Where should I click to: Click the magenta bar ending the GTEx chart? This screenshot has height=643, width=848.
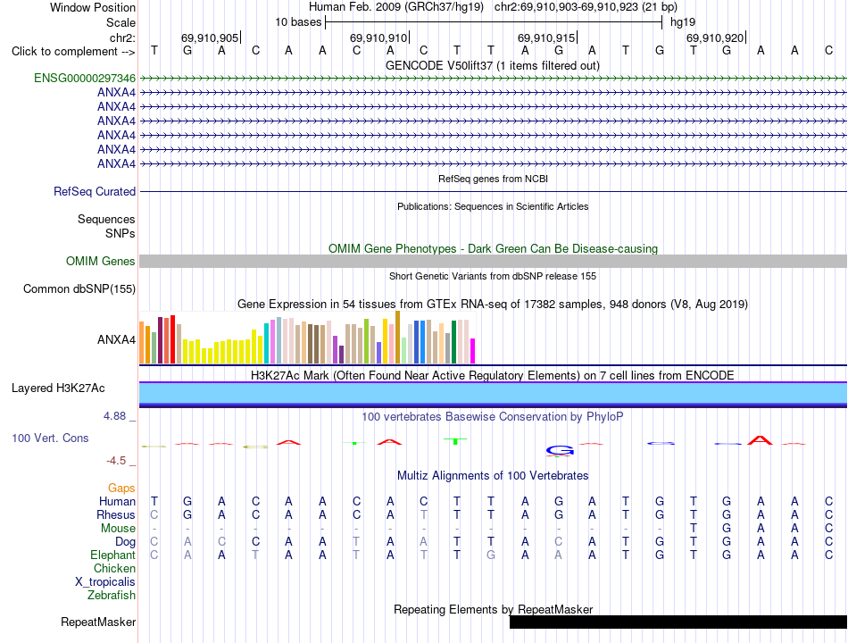(x=473, y=351)
